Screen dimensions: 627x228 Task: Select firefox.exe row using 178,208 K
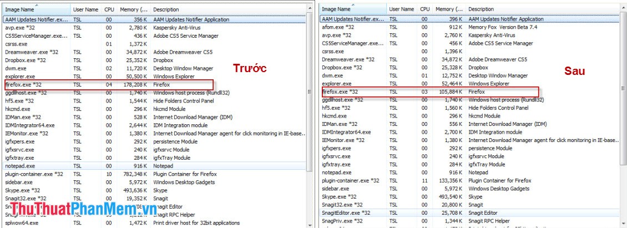155,85
